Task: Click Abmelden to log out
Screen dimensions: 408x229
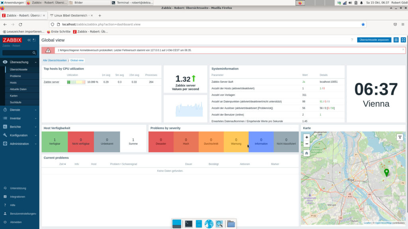Action: [x=16, y=222]
